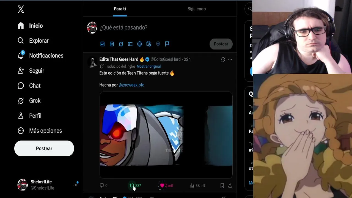Expand the Shelos1Life account menu dots
The width and height of the screenshot is (352, 198).
click(x=75, y=185)
